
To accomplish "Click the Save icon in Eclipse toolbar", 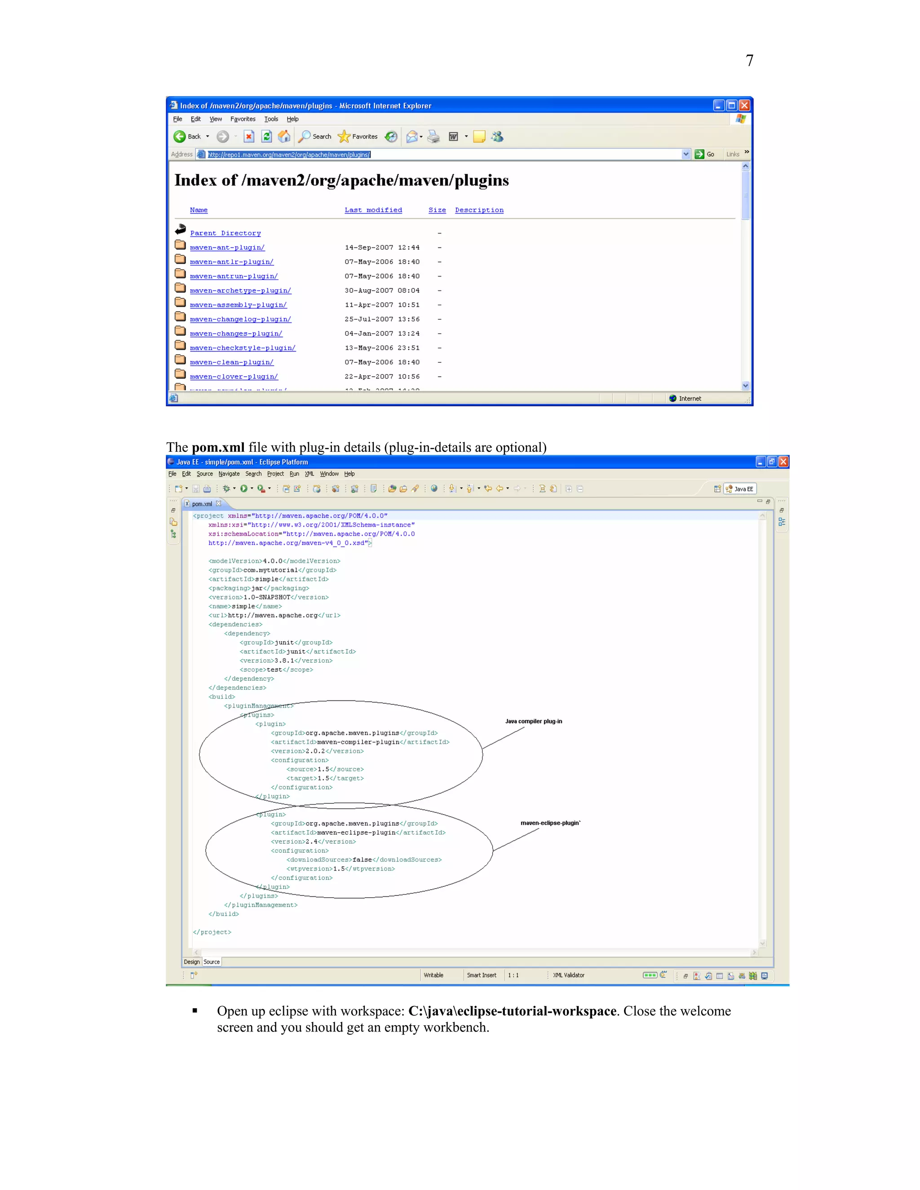I will [x=196, y=489].
